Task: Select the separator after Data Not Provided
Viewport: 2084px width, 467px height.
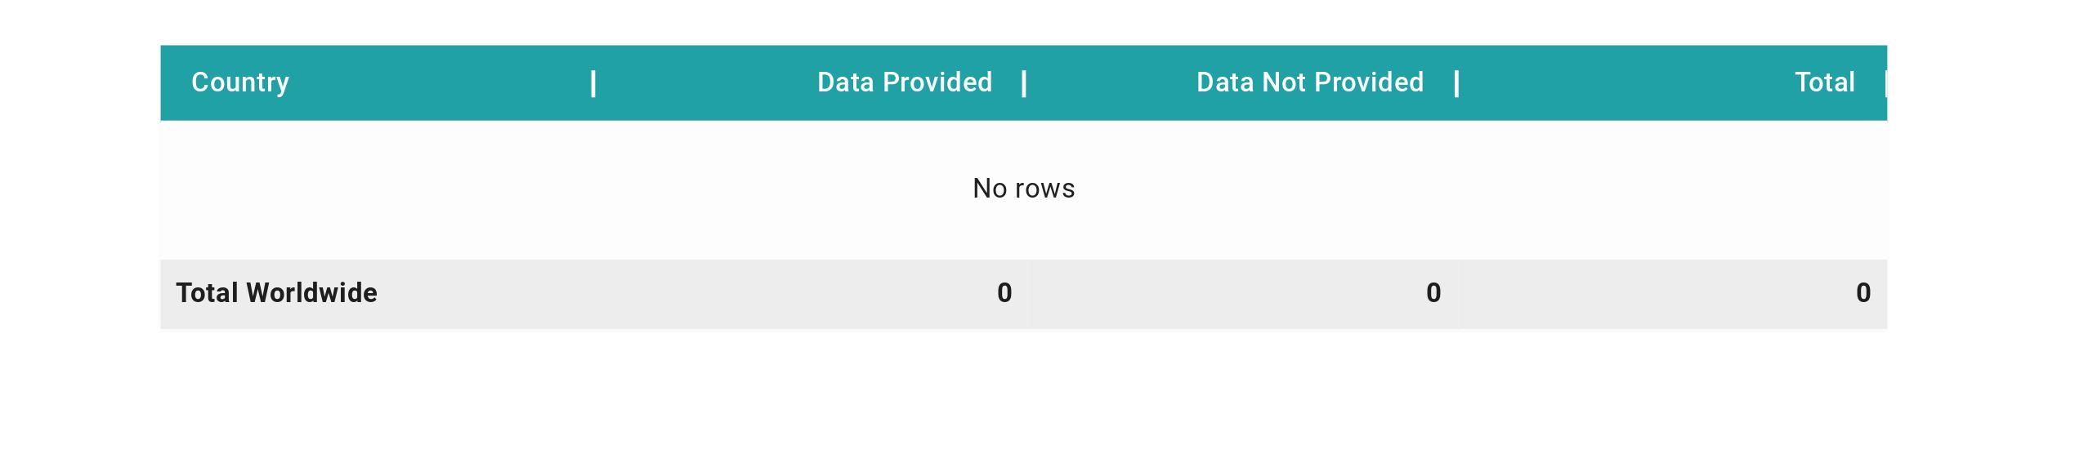Action: [1456, 83]
